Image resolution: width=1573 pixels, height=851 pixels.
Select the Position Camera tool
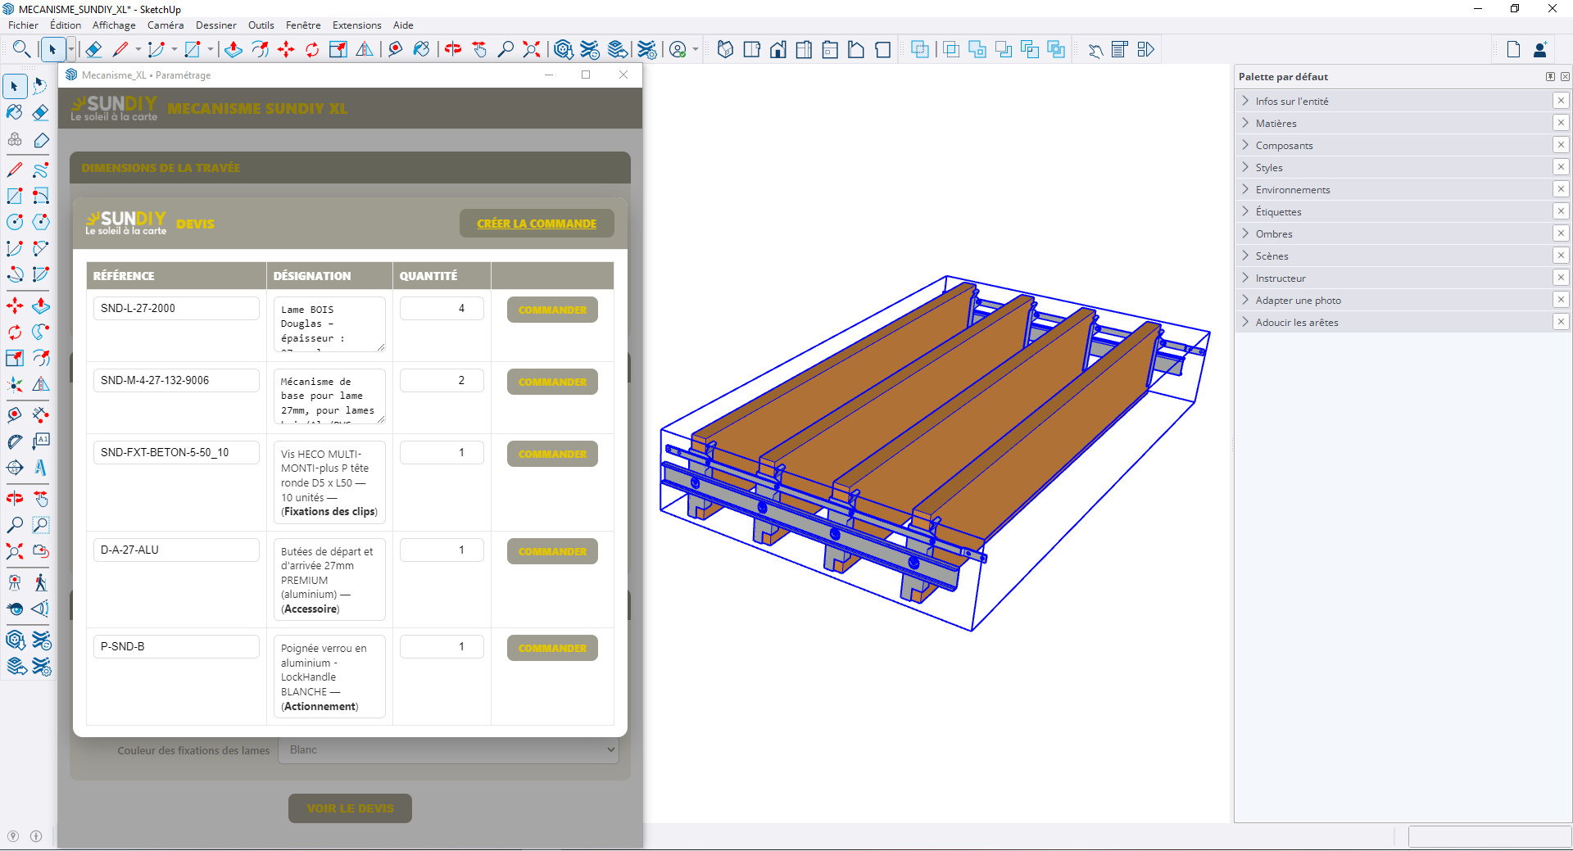point(15,582)
